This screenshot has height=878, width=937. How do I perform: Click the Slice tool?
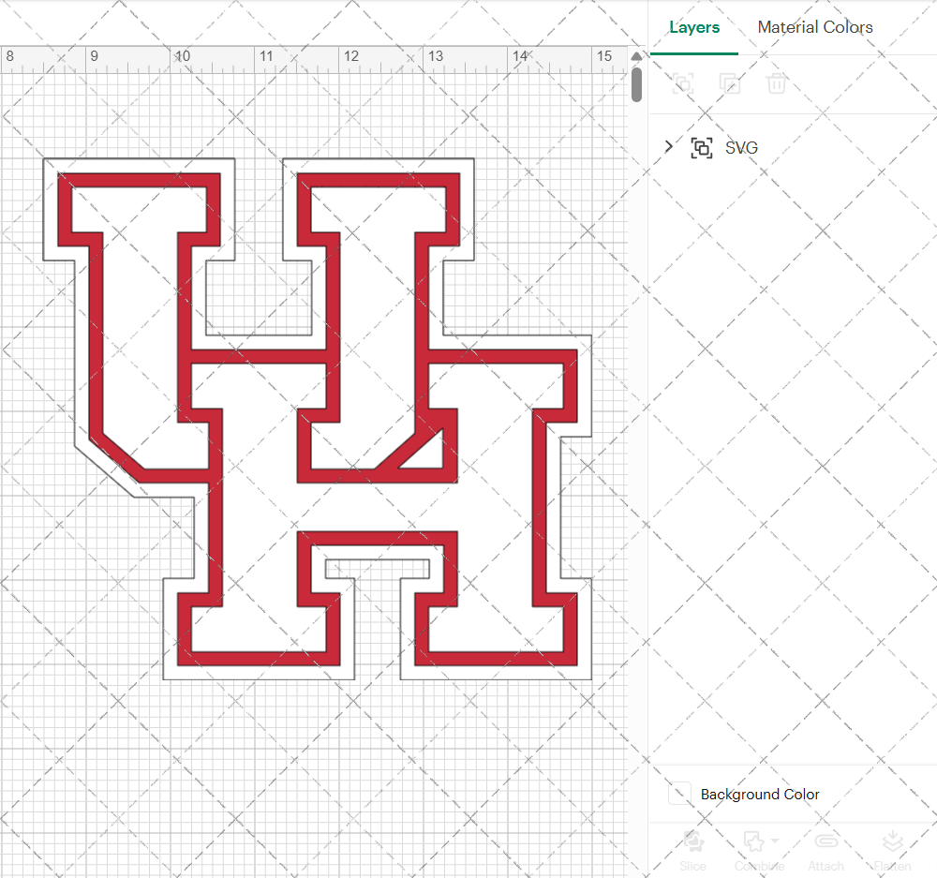point(692,851)
